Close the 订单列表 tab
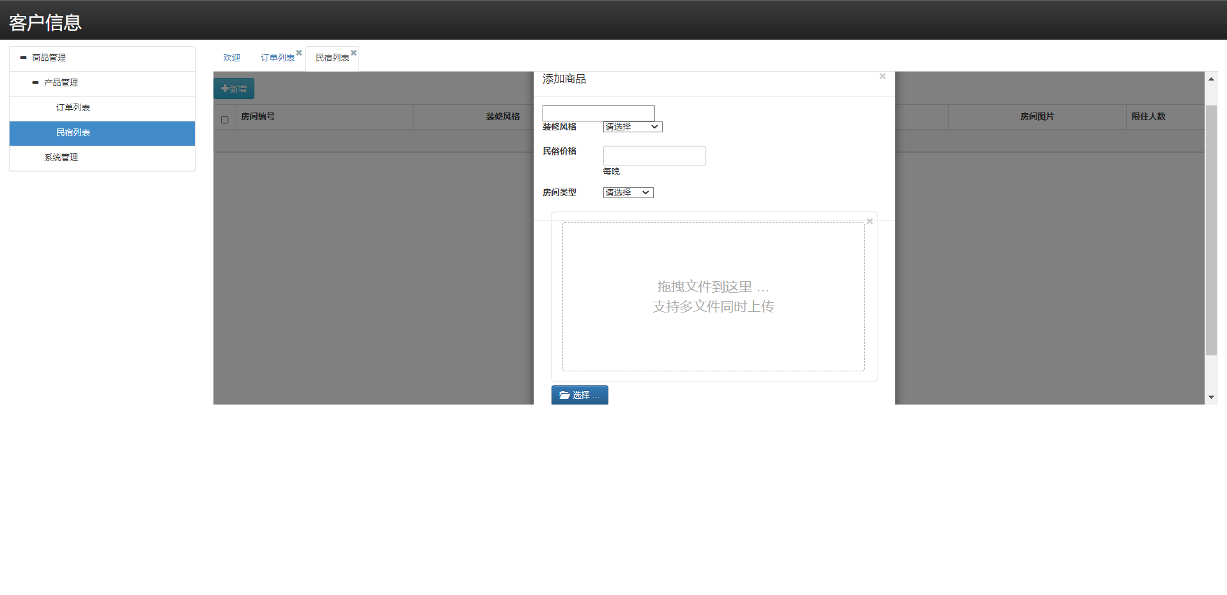This screenshot has height=595, width=1227. (299, 53)
